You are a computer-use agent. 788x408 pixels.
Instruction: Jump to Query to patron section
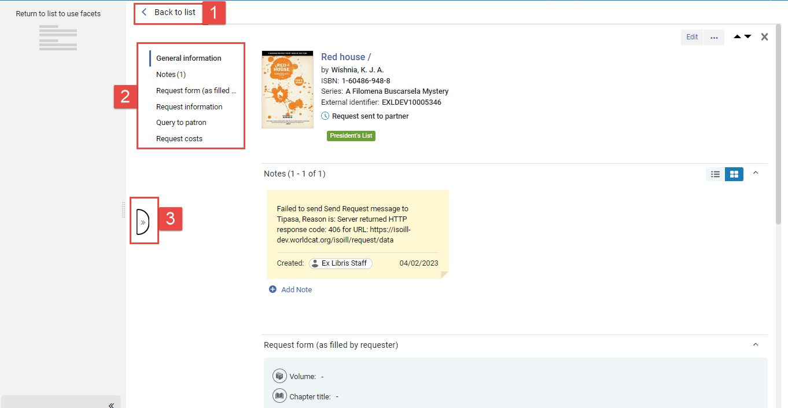click(181, 123)
